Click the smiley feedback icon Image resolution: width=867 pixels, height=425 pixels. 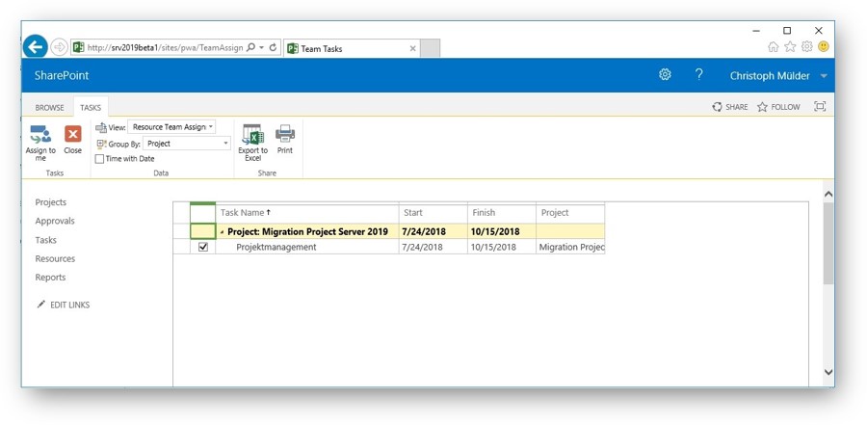824,47
